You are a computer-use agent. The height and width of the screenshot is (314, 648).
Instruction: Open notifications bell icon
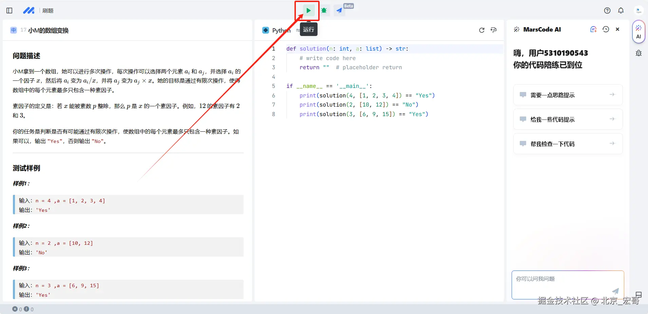tap(621, 11)
